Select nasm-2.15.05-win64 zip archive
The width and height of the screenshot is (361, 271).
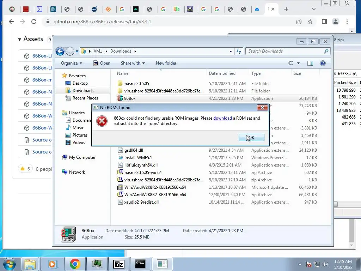[143, 172]
